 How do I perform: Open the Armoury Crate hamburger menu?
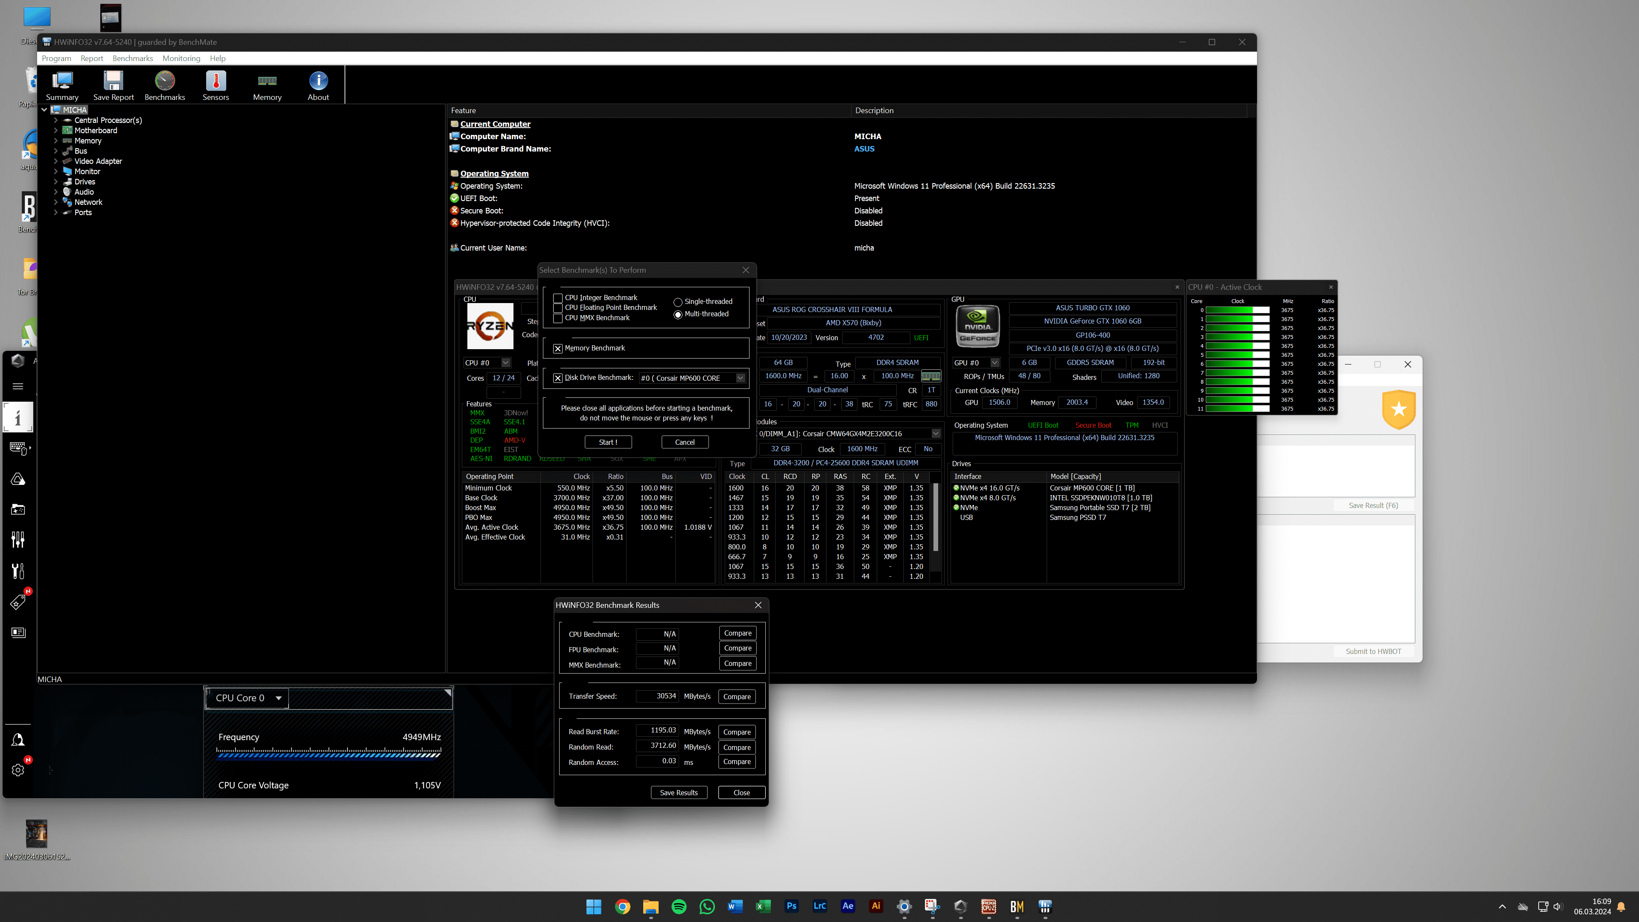click(x=18, y=386)
